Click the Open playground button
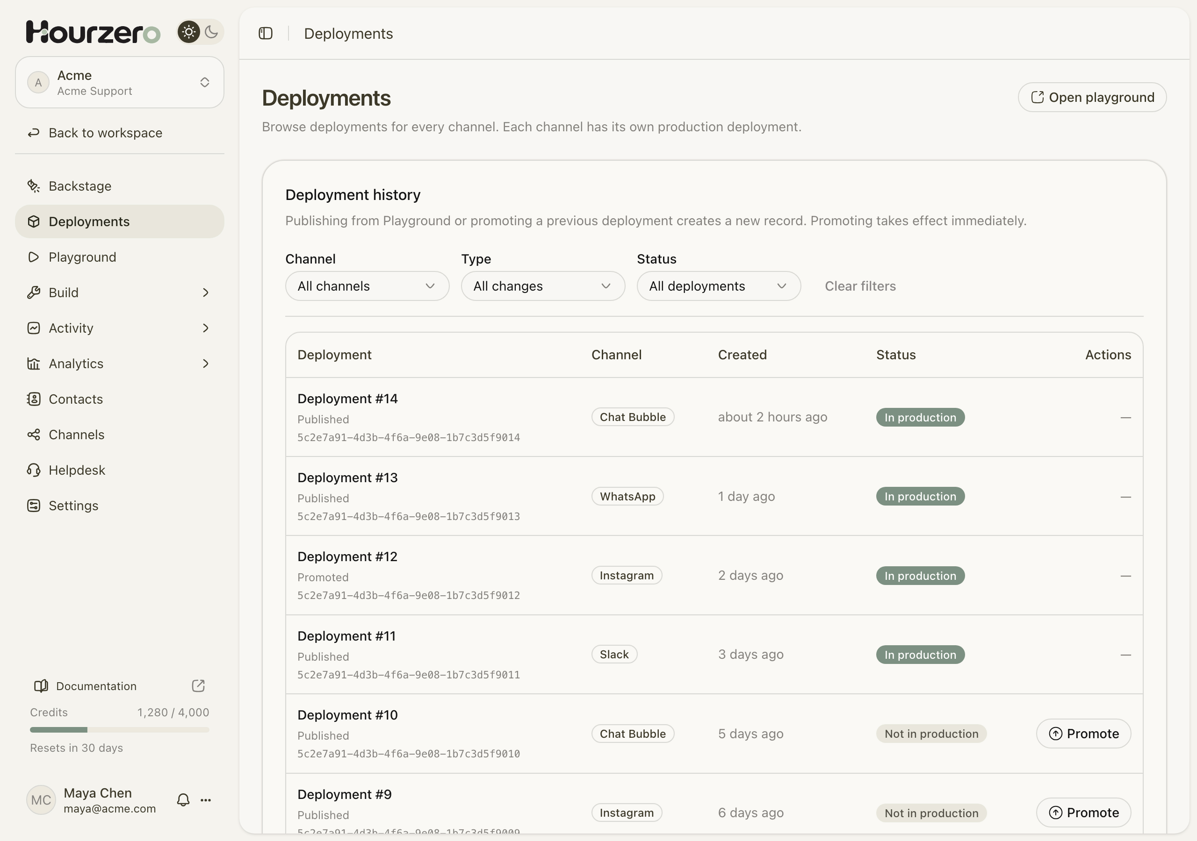This screenshot has width=1197, height=841. point(1092,98)
